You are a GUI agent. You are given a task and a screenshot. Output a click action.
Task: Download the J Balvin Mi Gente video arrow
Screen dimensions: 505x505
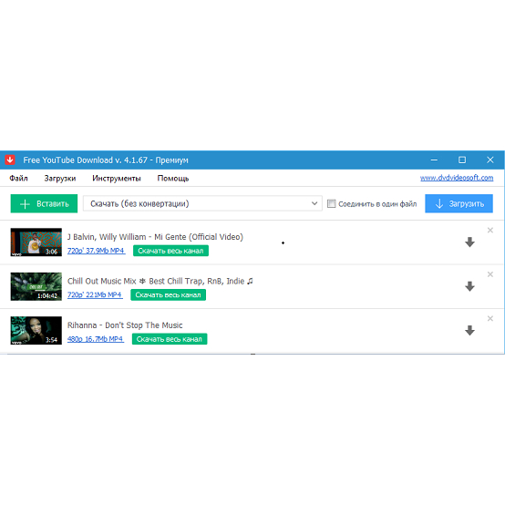click(469, 242)
